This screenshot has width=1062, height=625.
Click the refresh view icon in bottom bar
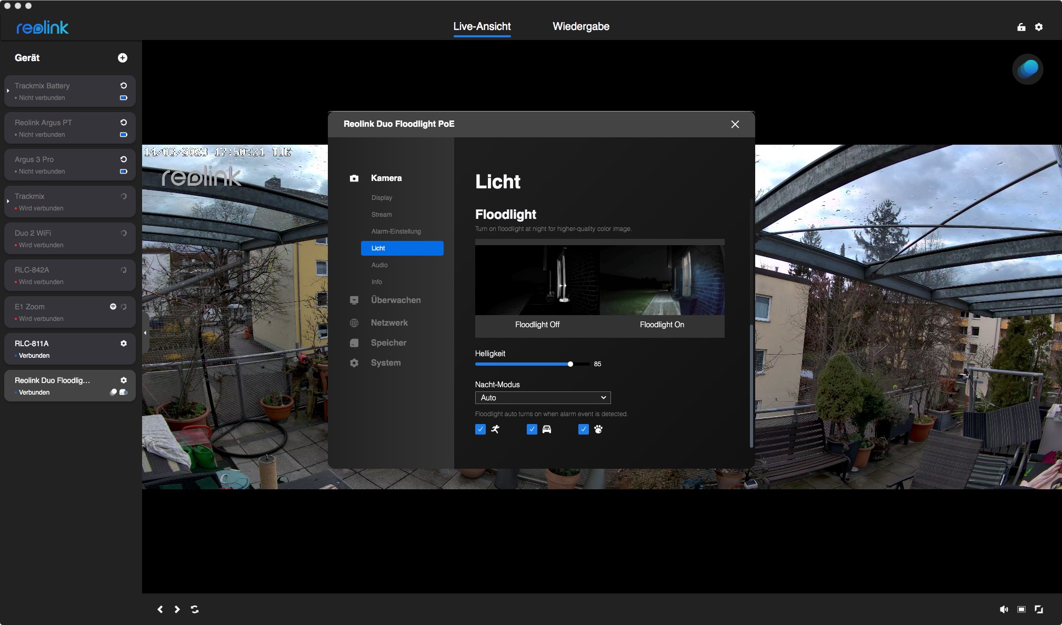click(195, 609)
